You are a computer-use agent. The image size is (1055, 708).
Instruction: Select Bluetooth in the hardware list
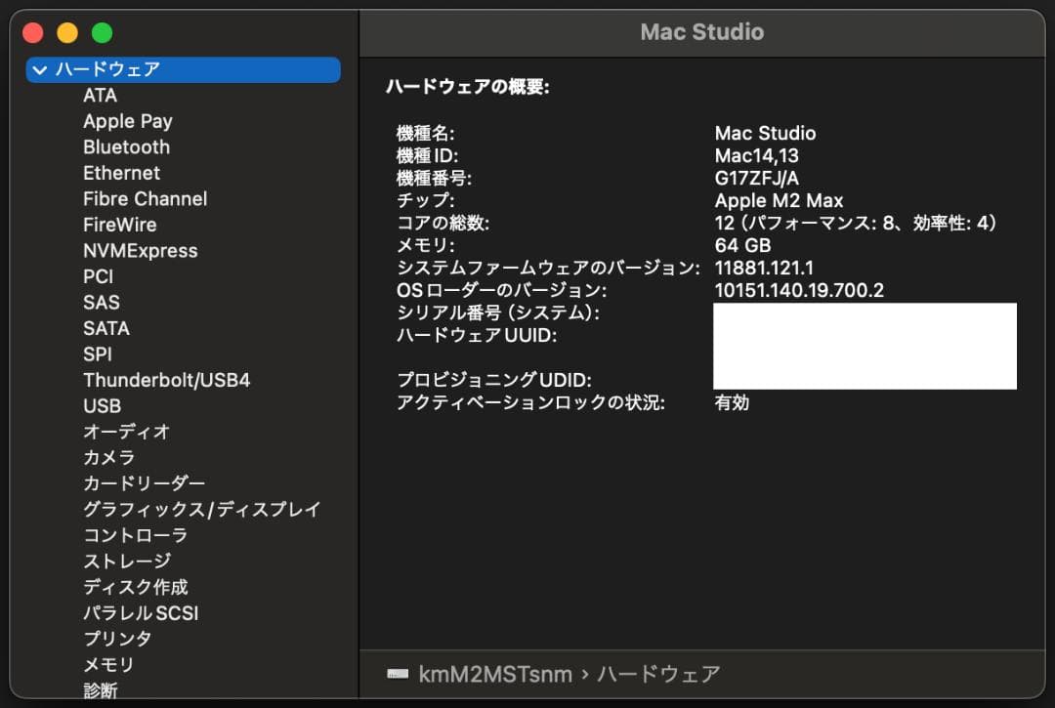coord(126,146)
